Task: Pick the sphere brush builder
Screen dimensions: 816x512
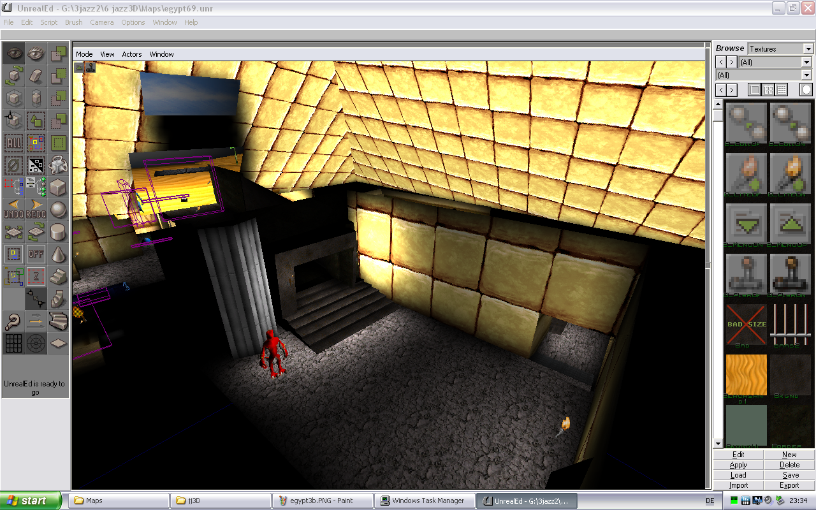Action: pos(59,210)
